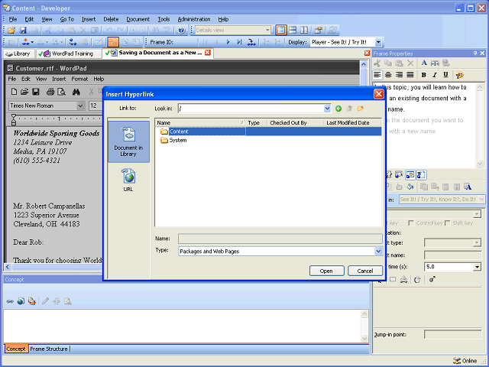Close the Saving a Document tab

[x=208, y=53]
